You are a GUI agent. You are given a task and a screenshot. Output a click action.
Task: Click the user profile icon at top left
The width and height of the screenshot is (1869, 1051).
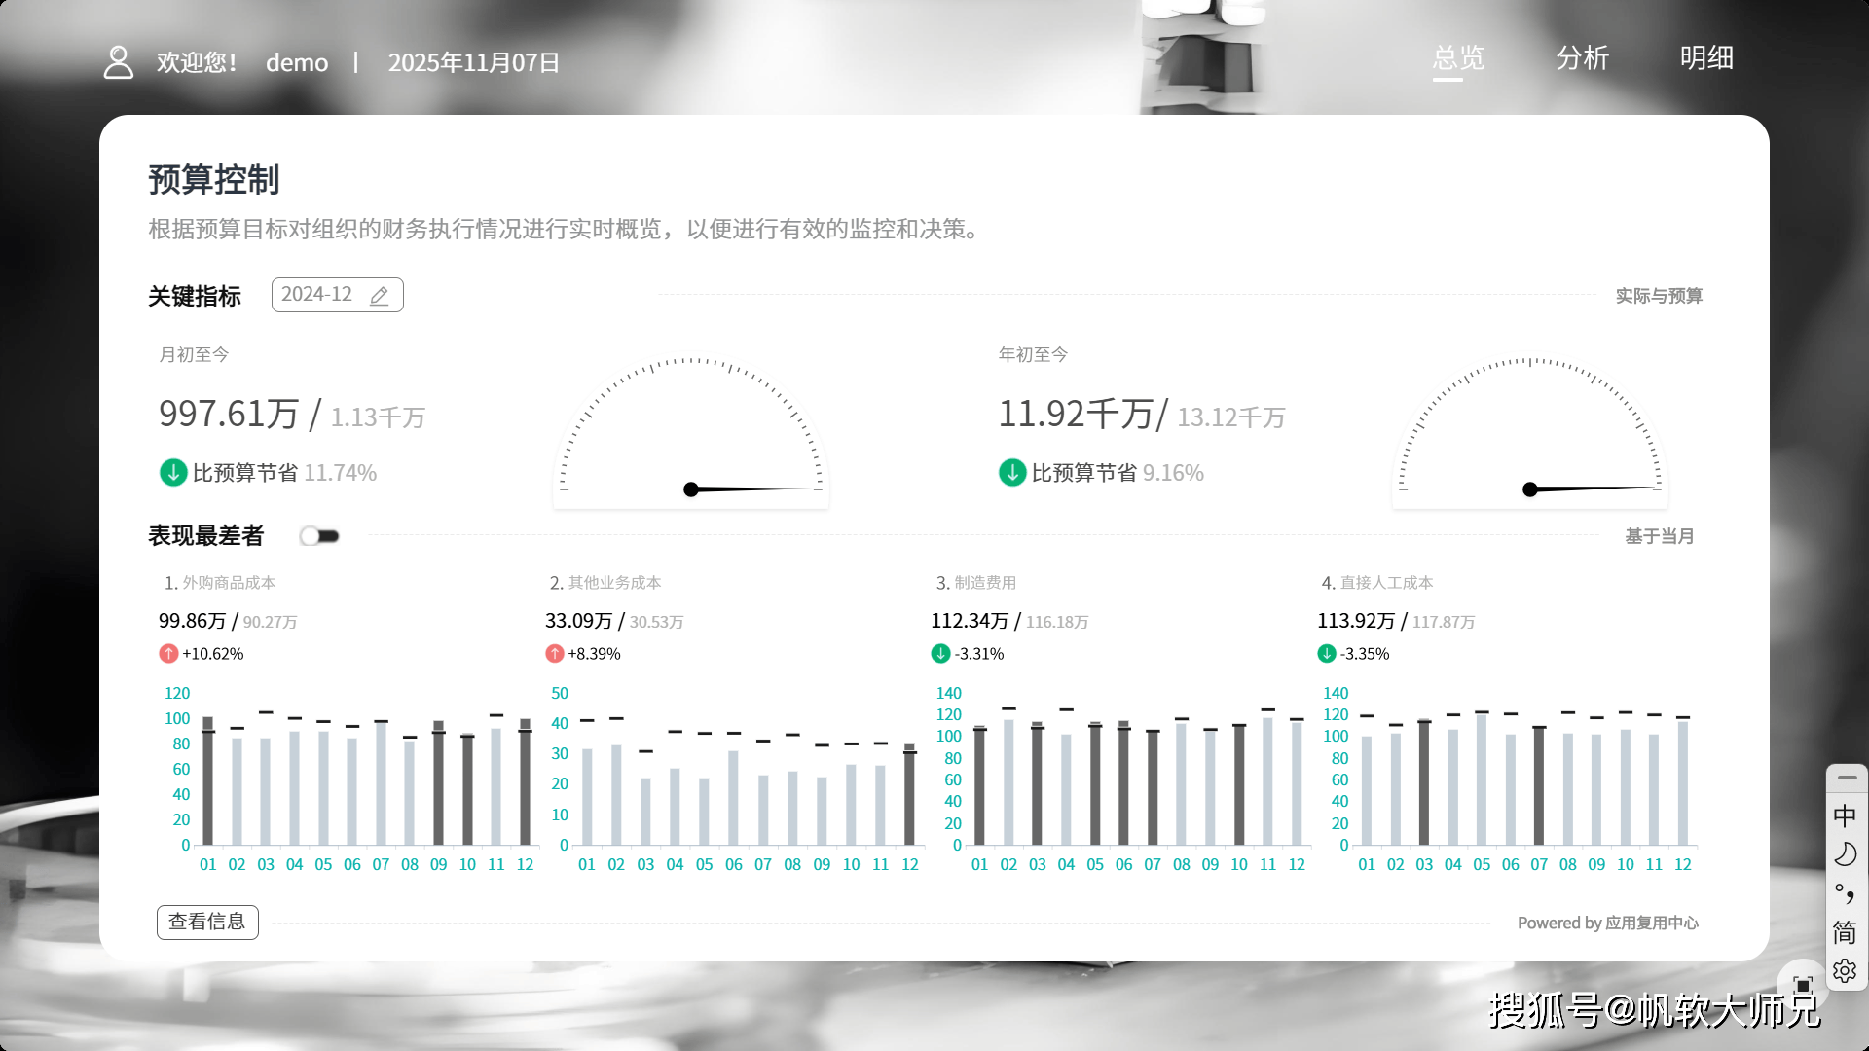click(x=118, y=61)
